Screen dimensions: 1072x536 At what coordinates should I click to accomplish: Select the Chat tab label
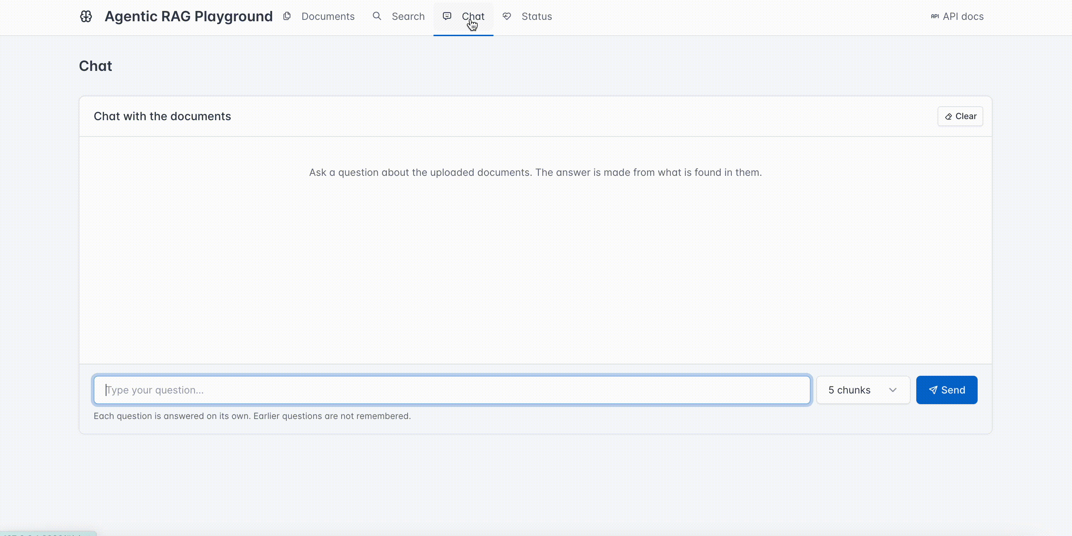[473, 17]
